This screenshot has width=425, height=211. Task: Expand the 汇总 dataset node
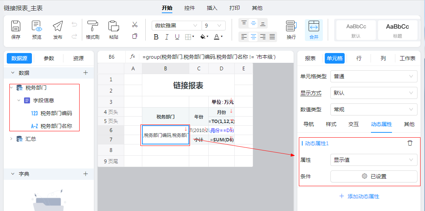click(x=12, y=139)
